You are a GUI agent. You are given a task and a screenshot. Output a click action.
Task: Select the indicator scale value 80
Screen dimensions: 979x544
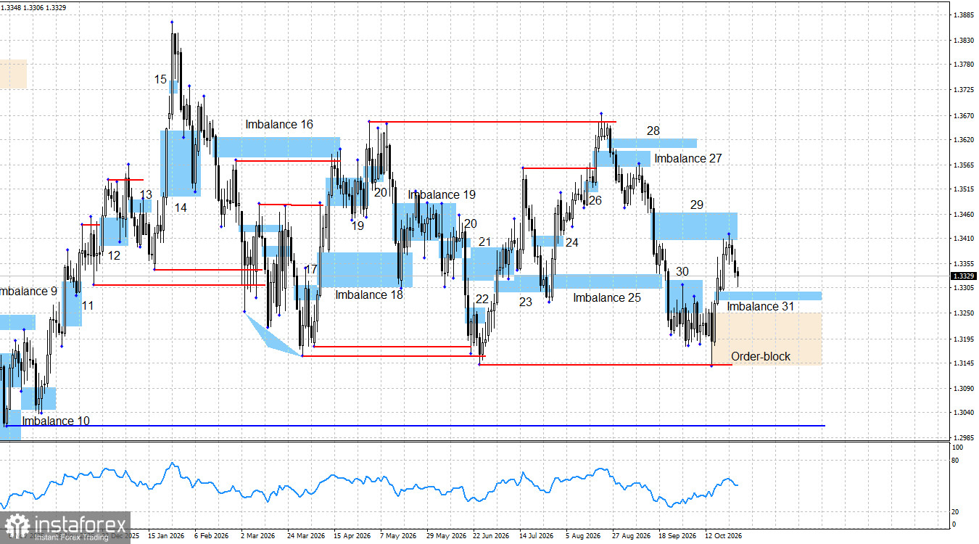957,460
